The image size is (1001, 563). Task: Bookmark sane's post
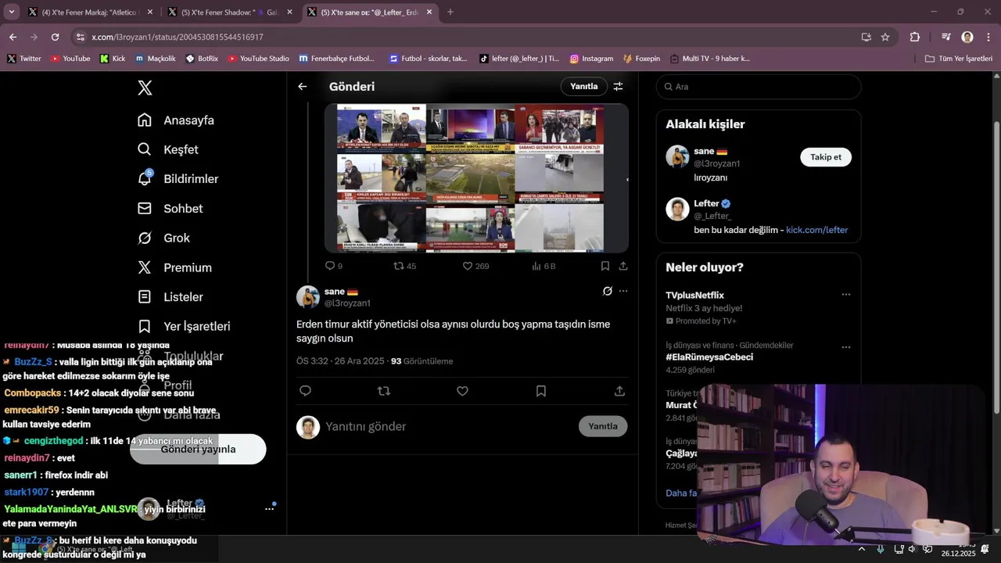point(541,391)
